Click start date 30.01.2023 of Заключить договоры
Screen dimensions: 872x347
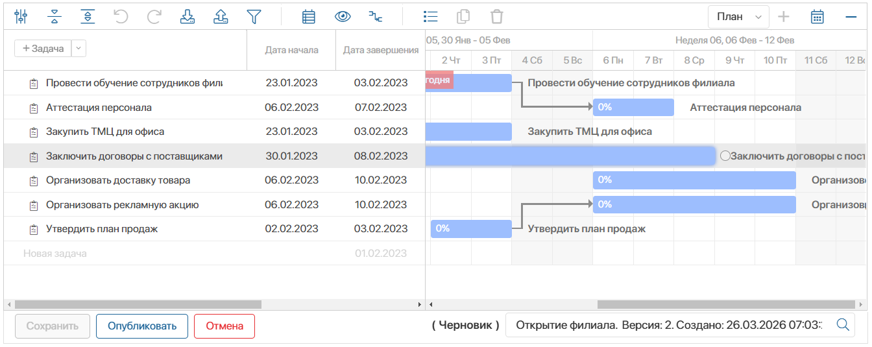coord(291,156)
